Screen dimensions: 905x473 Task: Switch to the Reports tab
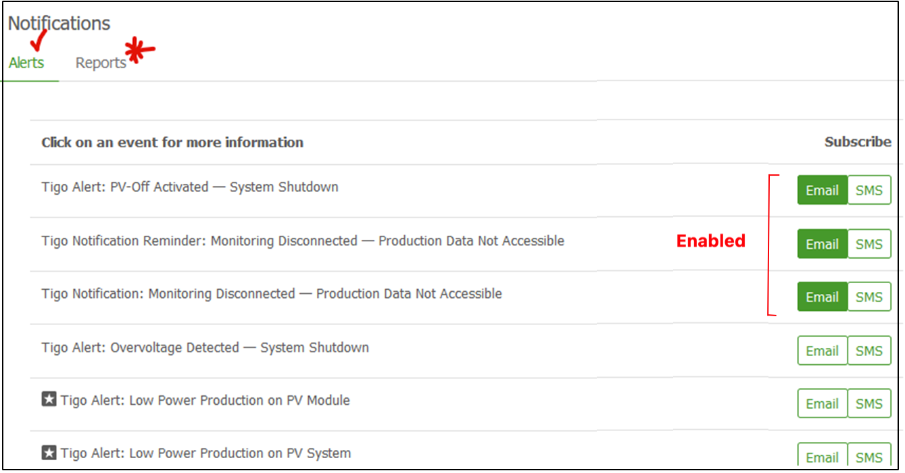pos(101,63)
